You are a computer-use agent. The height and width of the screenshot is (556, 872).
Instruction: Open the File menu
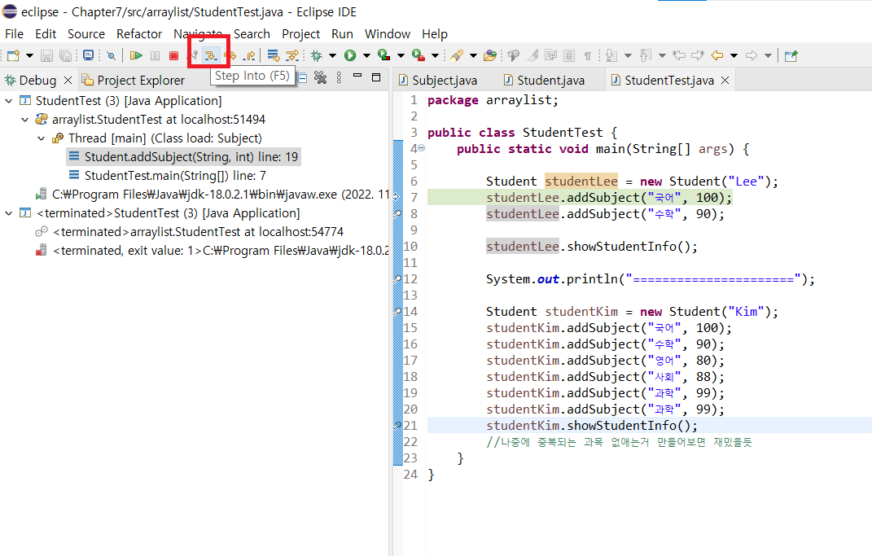point(14,34)
